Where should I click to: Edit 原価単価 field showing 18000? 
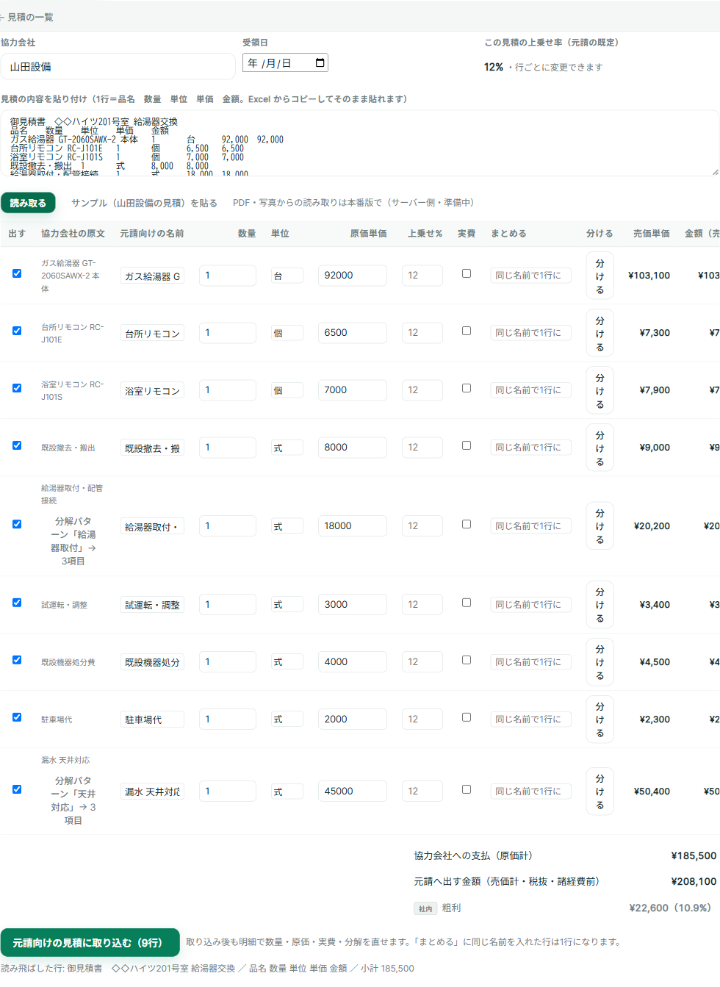click(x=353, y=526)
